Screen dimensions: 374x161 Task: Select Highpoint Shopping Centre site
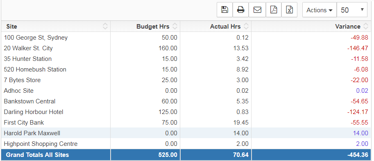pos(41,144)
